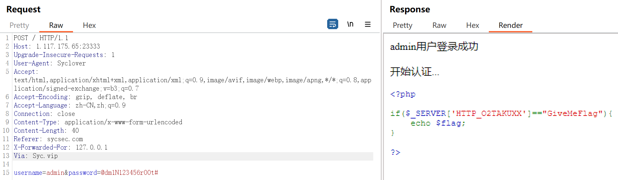Click the Host header value 1.117.175.65:23333

68,46
